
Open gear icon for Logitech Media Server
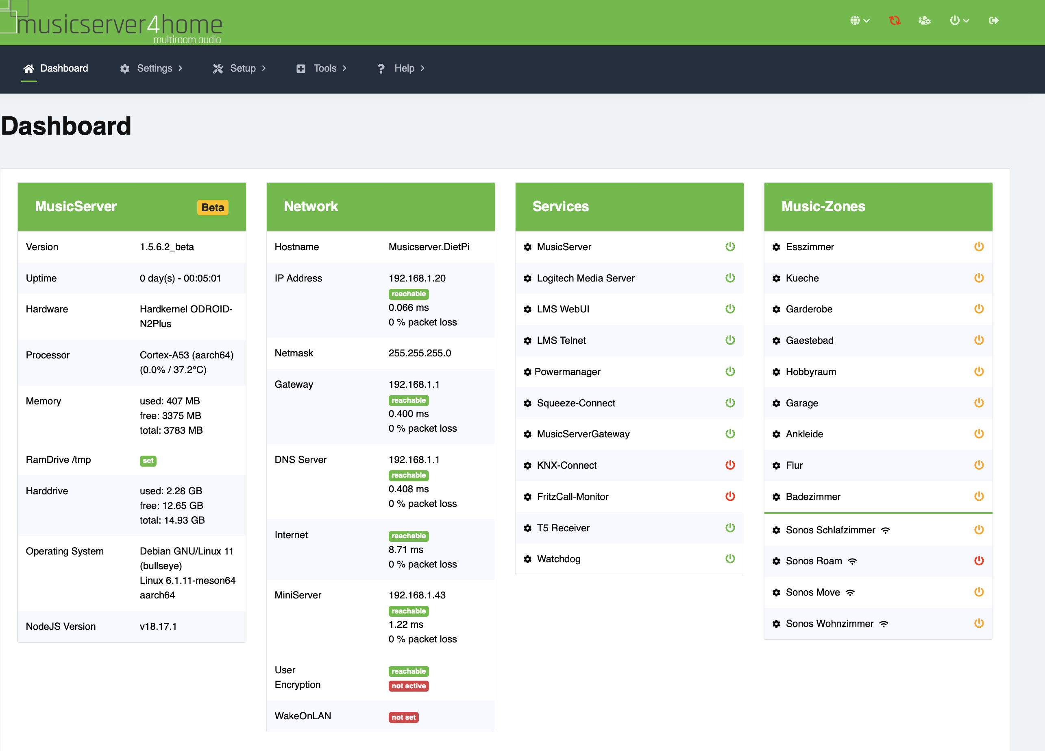[527, 278]
